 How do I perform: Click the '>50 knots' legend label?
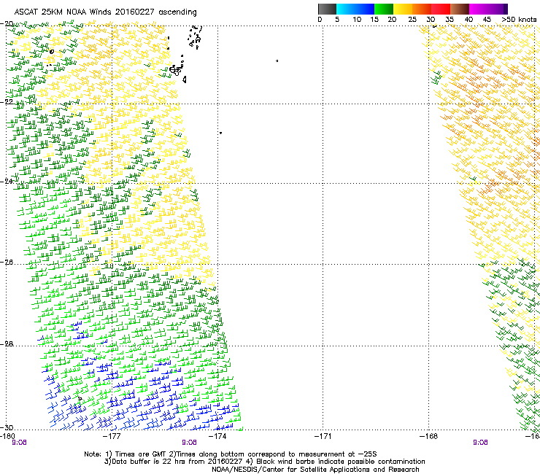519,20
